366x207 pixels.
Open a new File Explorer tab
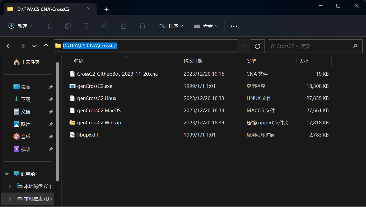coord(106,9)
